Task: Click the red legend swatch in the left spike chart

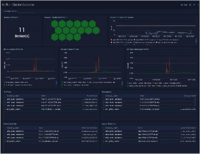Action: (x=5, y=85)
